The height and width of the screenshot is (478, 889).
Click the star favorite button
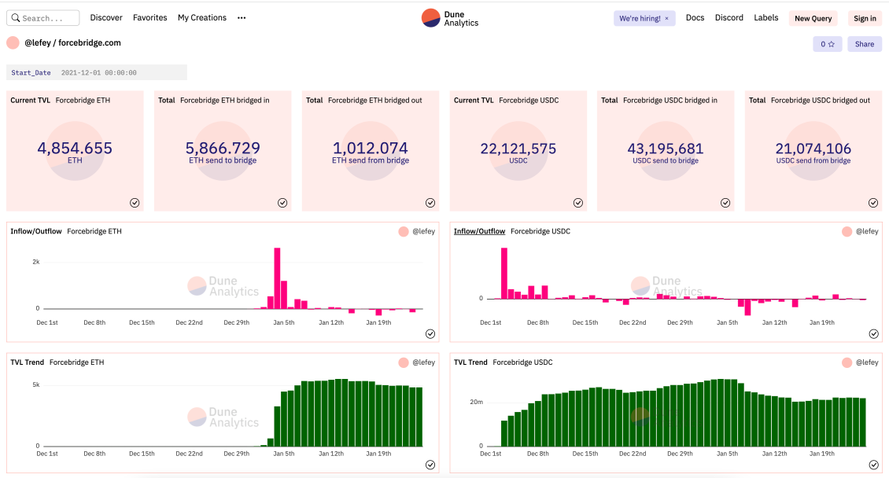827,44
